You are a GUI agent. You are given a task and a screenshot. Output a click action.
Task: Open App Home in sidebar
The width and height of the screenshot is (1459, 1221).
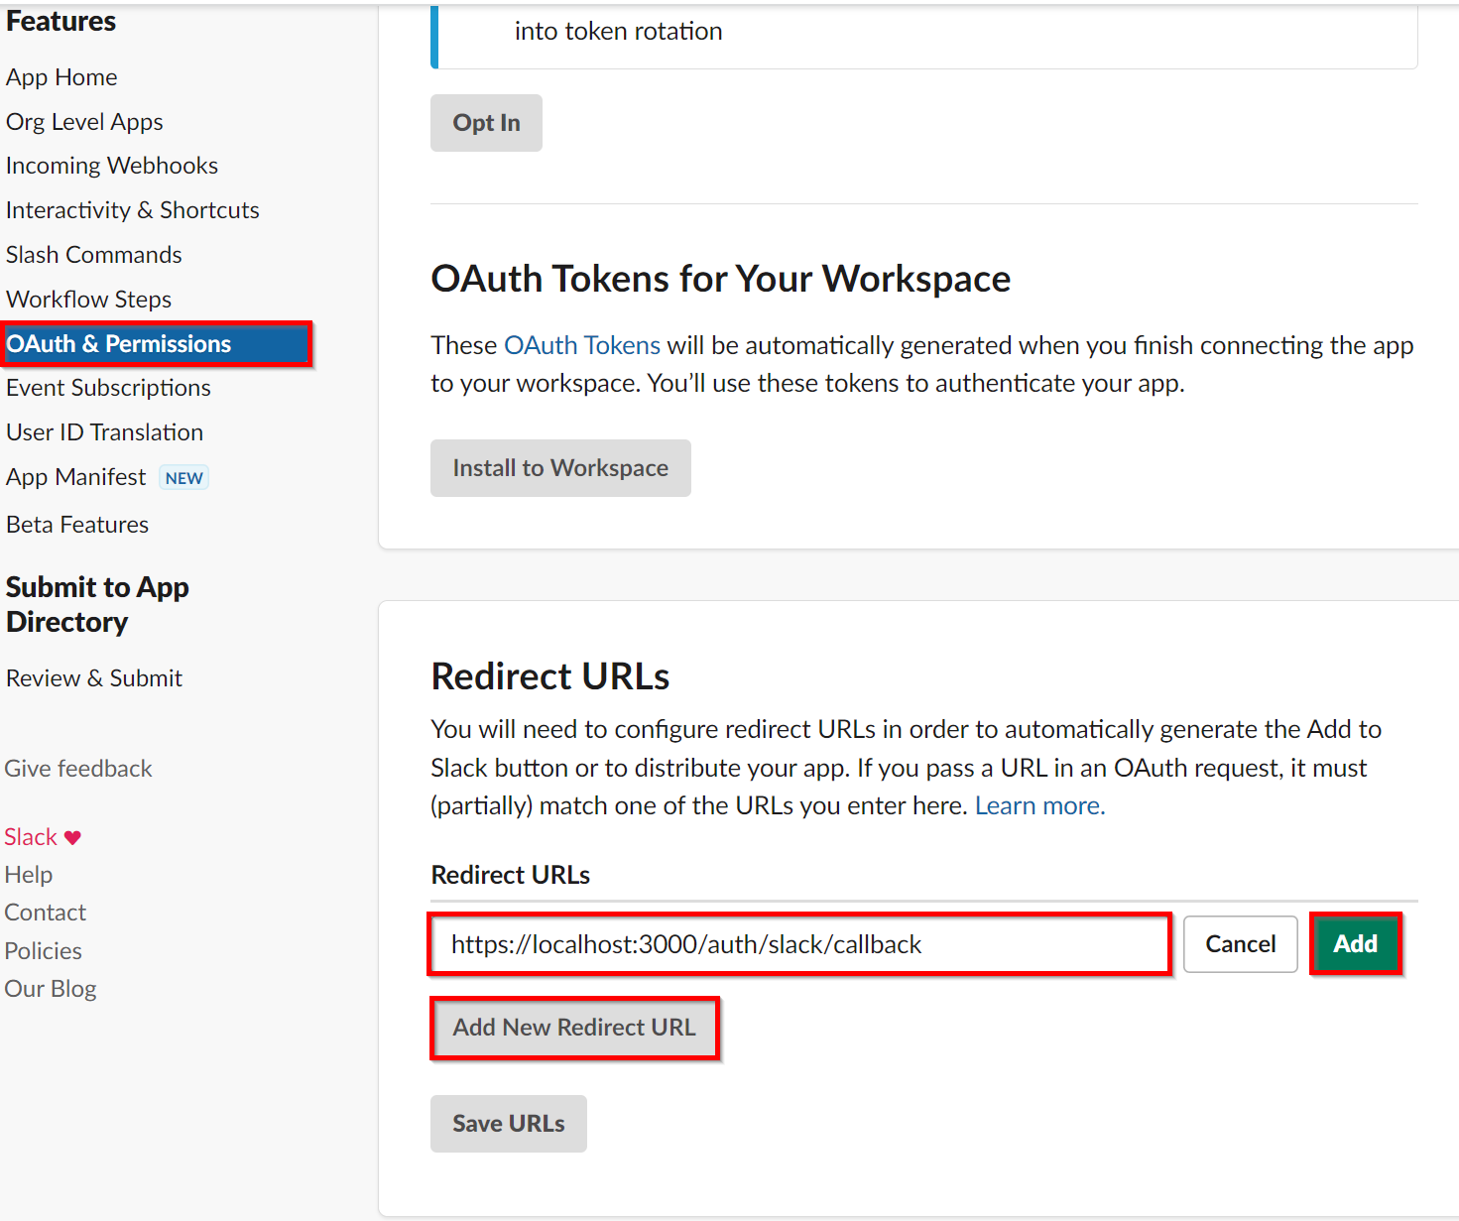61,77
